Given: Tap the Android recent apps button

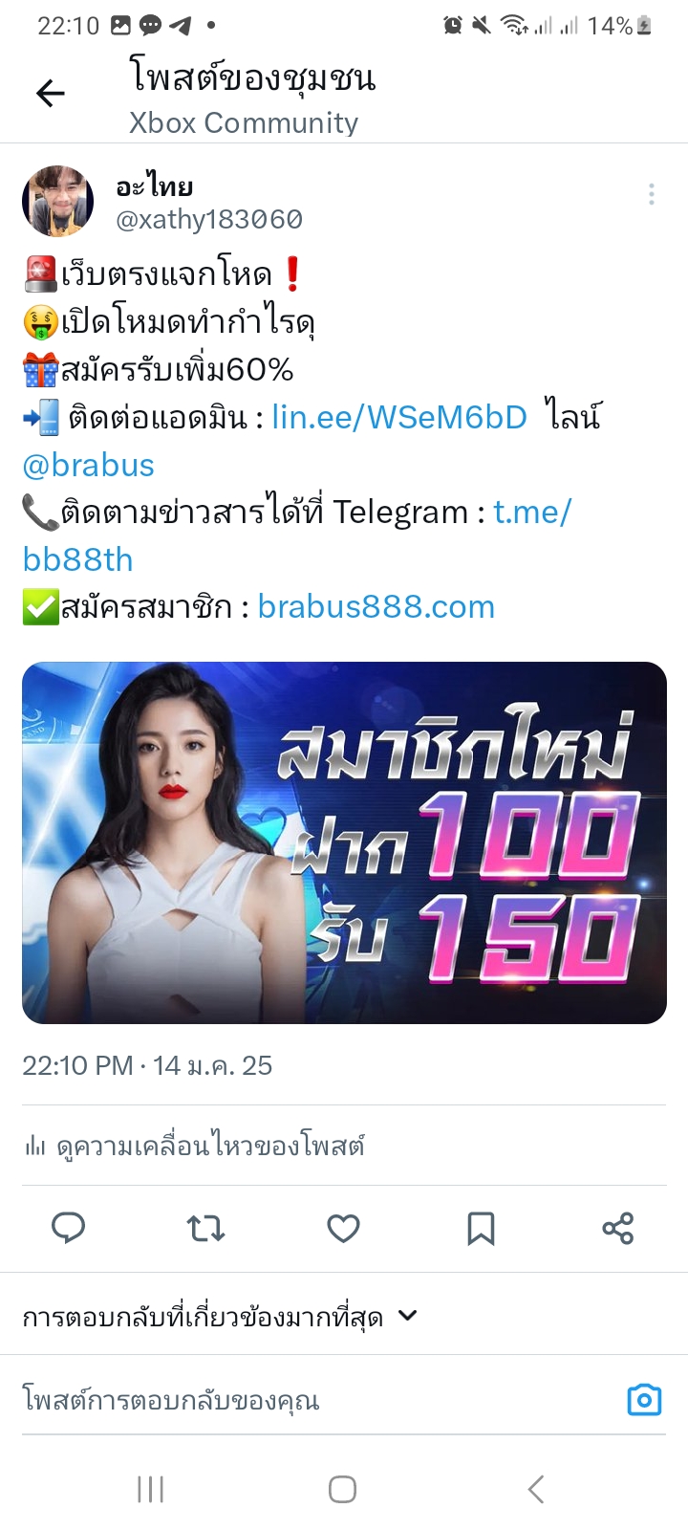Looking at the screenshot, I should [151, 1489].
